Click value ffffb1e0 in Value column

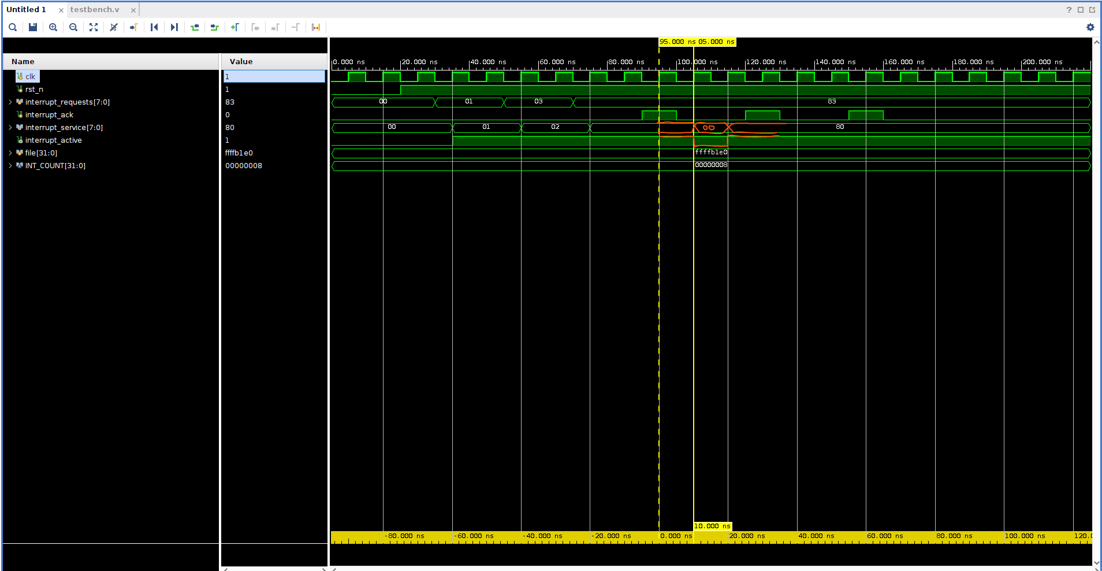(x=239, y=153)
